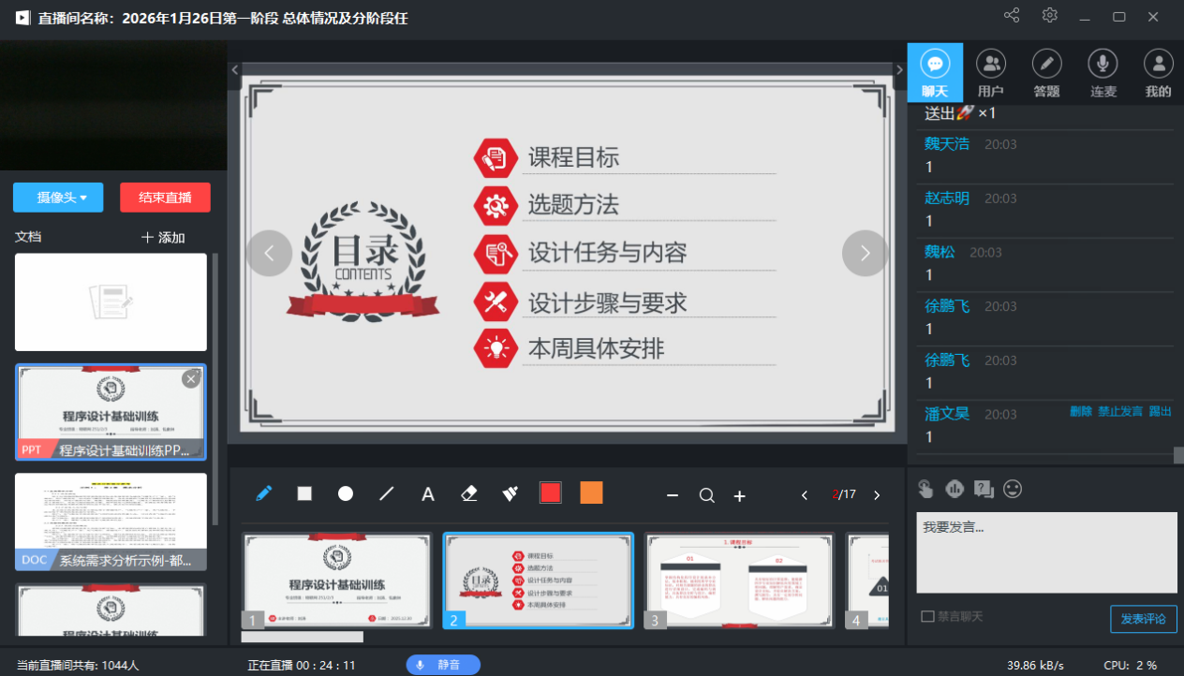
Task: Click the share icon in title bar
Action: 1012,16
